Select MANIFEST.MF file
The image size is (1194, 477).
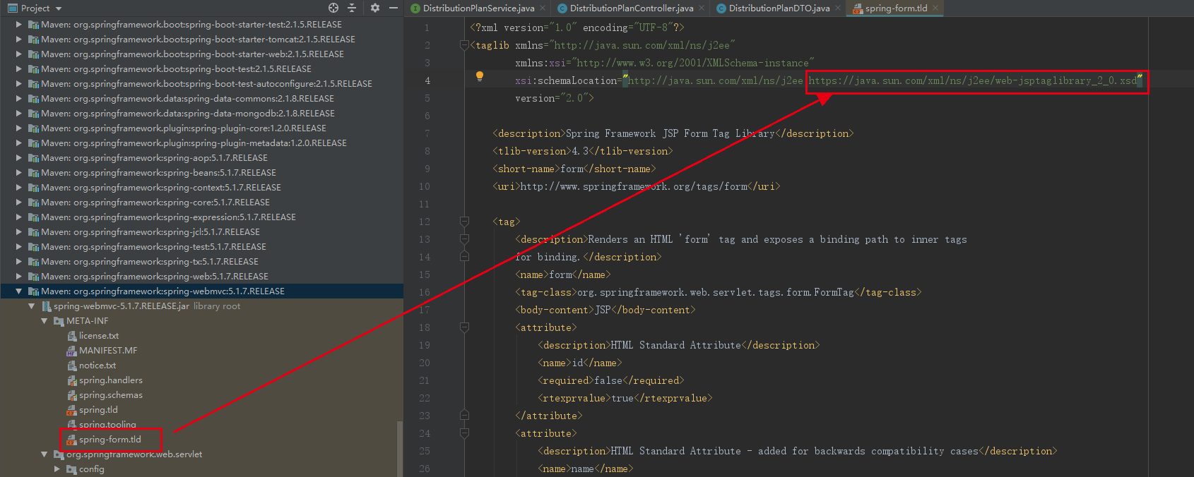[x=108, y=350]
